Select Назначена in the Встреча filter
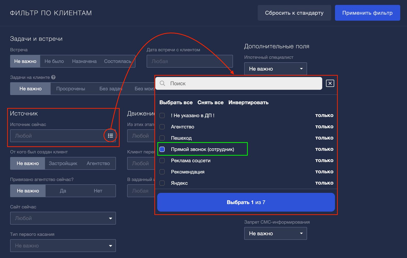The height and width of the screenshot is (258, 407). click(84, 61)
